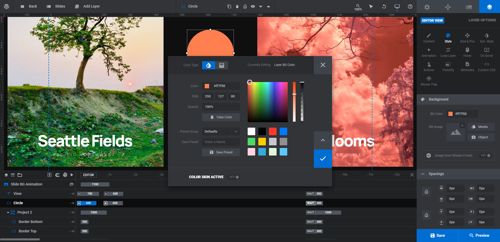Open the Loop Layer option
The width and height of the screenshot is (500, 242).
[x=448, y=52]
